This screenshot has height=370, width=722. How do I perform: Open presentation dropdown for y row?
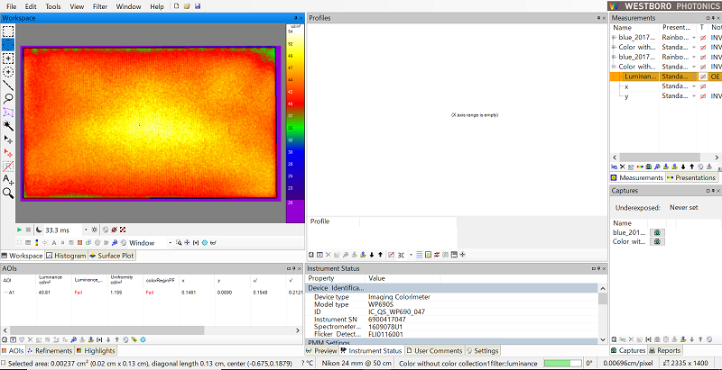pyautogui.click(x=694, y=96)
